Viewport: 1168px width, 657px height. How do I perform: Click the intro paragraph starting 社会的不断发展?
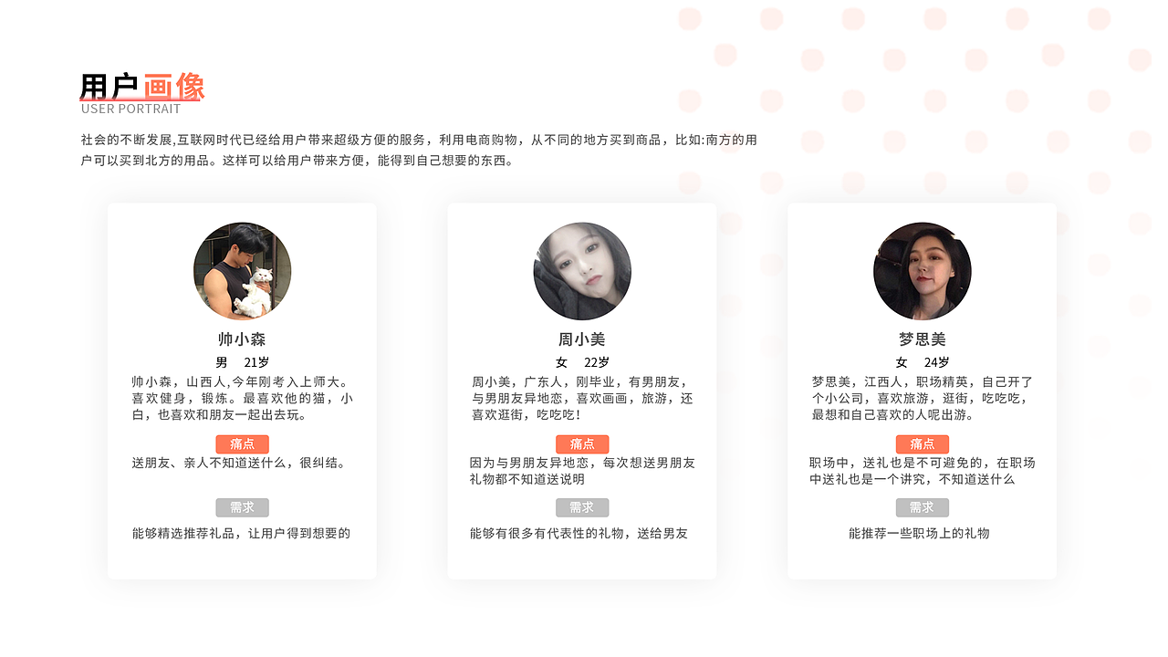[419, 151]
